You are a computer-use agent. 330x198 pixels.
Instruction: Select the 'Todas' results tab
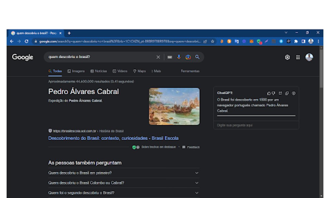(55, 71)
